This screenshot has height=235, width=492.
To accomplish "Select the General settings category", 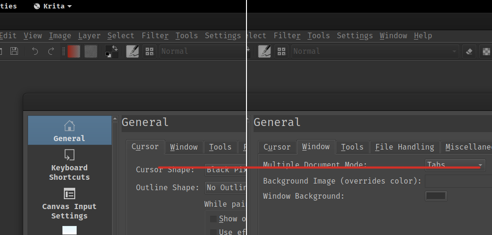I will pyautogui.click(x=70, y=131).
